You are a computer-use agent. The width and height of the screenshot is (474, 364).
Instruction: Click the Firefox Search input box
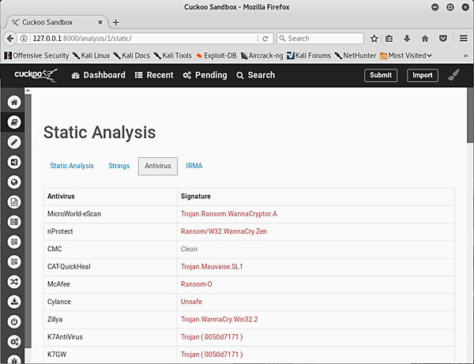322,38
